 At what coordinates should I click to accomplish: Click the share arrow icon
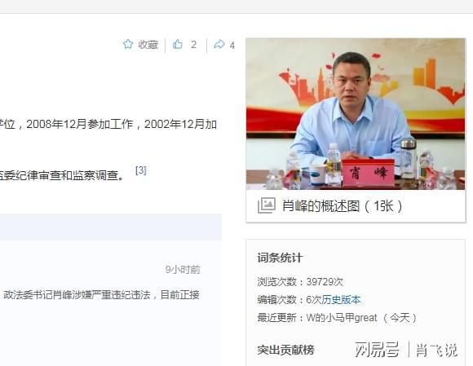[x=219, y=44]
